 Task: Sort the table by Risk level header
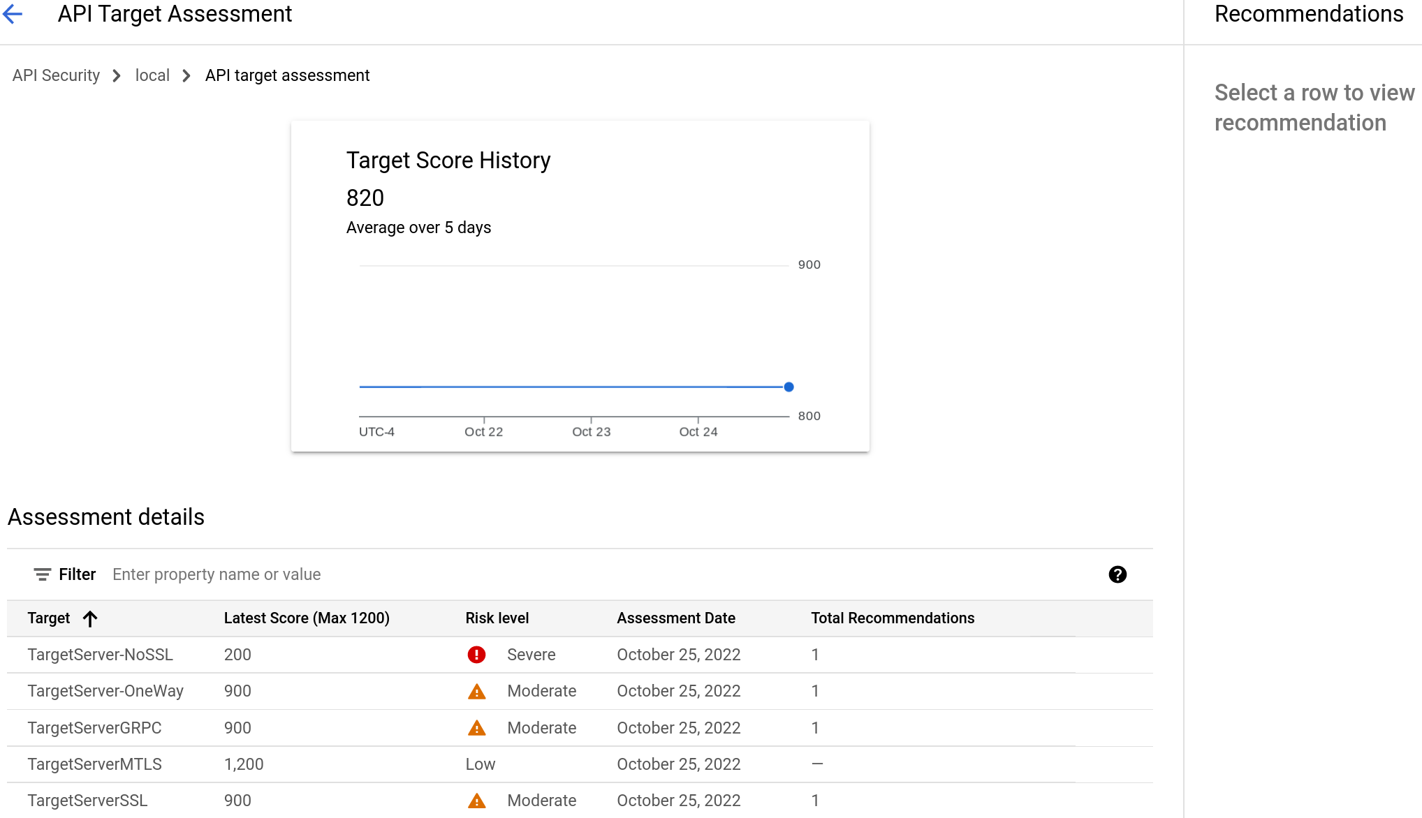(x=497, y=618)
